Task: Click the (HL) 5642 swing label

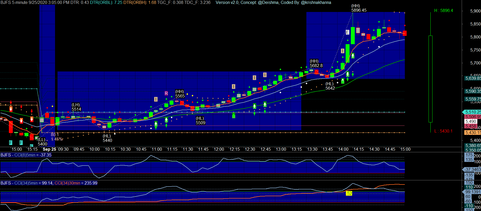Action: click(x=330, y=86)
